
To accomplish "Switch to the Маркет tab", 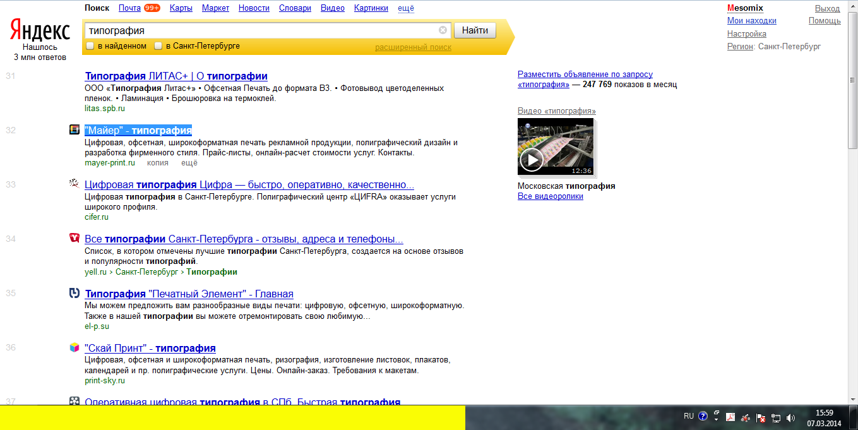I will click(x=216, y=8).
